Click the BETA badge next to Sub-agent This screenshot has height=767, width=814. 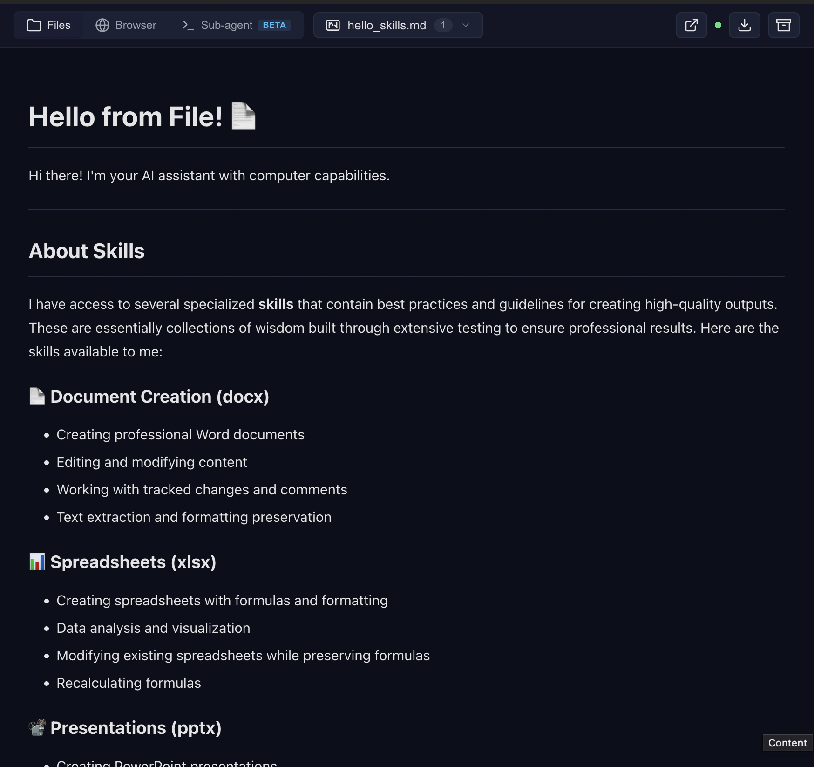274,25
